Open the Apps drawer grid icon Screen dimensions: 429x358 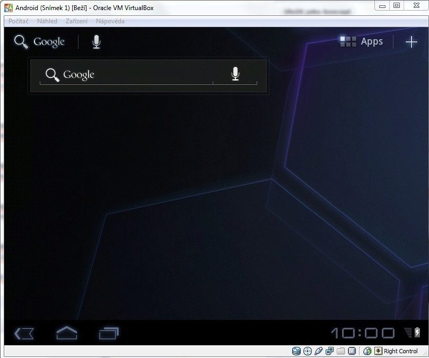click(348, 41)
